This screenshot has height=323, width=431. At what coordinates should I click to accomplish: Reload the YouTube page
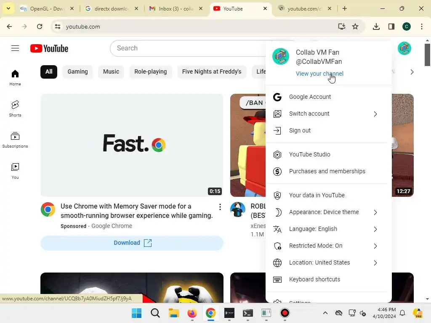click(40, 26)
